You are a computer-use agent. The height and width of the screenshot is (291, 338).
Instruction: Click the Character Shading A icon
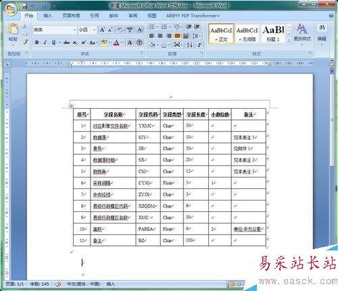tap(130, 43)
